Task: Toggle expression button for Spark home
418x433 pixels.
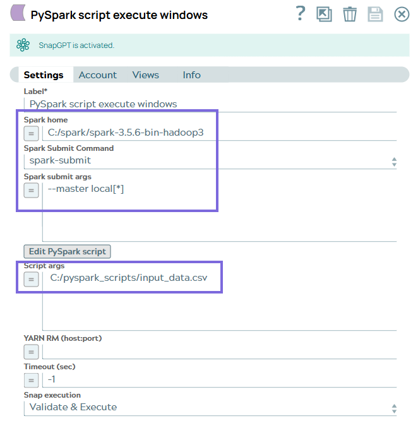Action: [x=31, y=133]
